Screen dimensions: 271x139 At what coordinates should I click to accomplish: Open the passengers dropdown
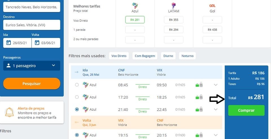coord(32,65)
